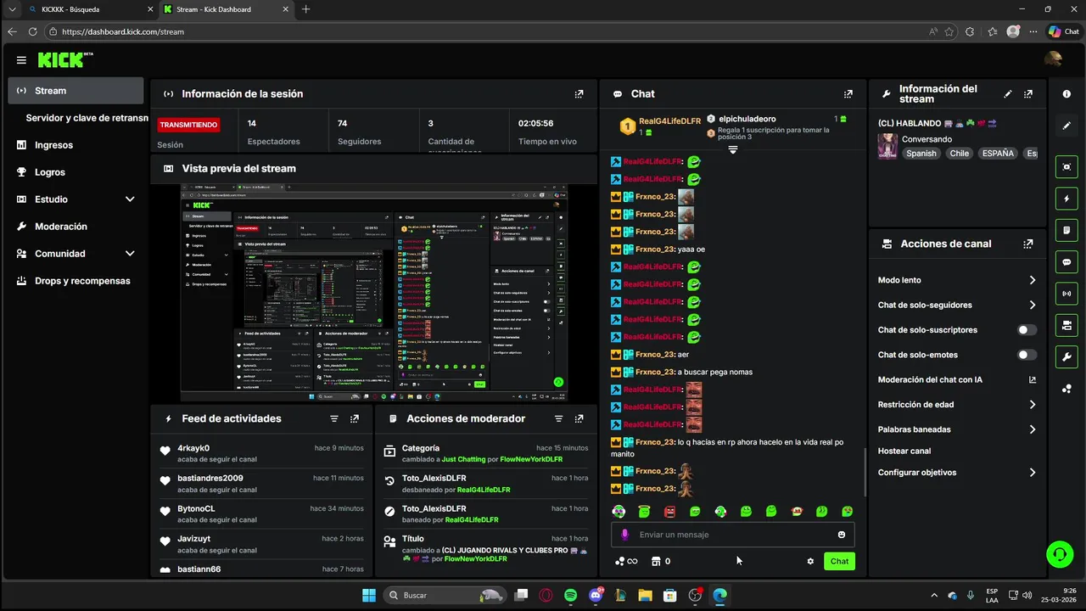Toggle Chat de solo-suscriptores switch
The height and width of the screenshot is (611, 1086).
(1027, 330)
